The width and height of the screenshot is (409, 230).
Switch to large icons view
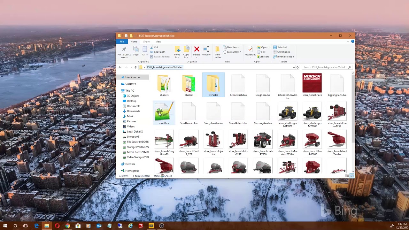coord(352,176)
